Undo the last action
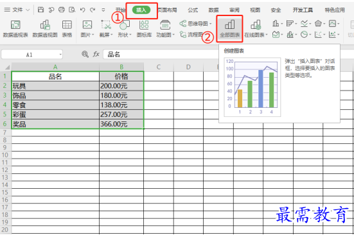The image size is (354, 235). coord(82,10)
